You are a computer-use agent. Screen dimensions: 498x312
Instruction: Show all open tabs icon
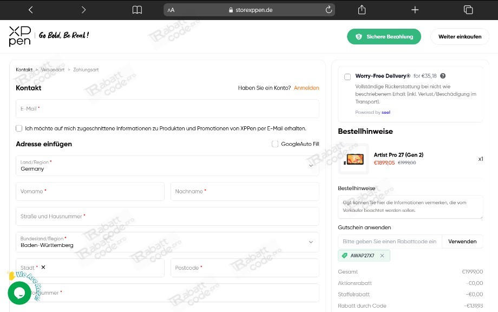(x=468, y=10)
